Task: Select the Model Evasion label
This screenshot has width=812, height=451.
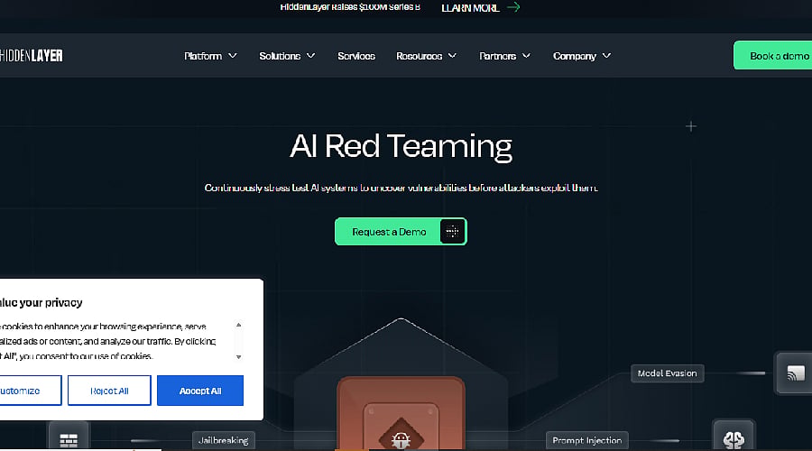Action: (x=667, y=373)
